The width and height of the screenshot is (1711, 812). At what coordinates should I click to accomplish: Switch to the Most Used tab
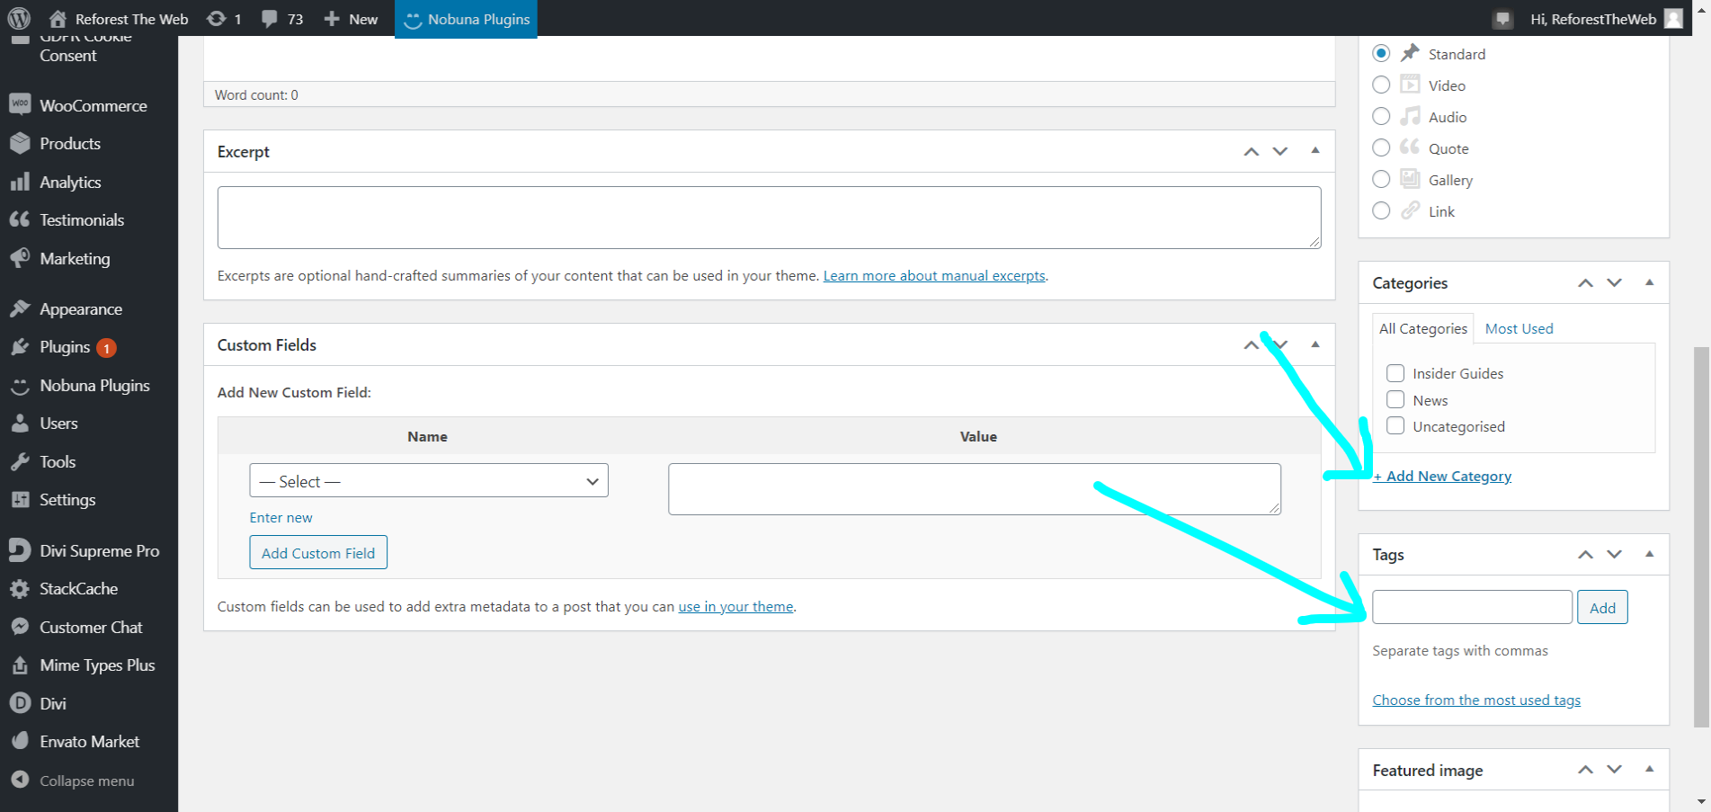coord(1519,328)
